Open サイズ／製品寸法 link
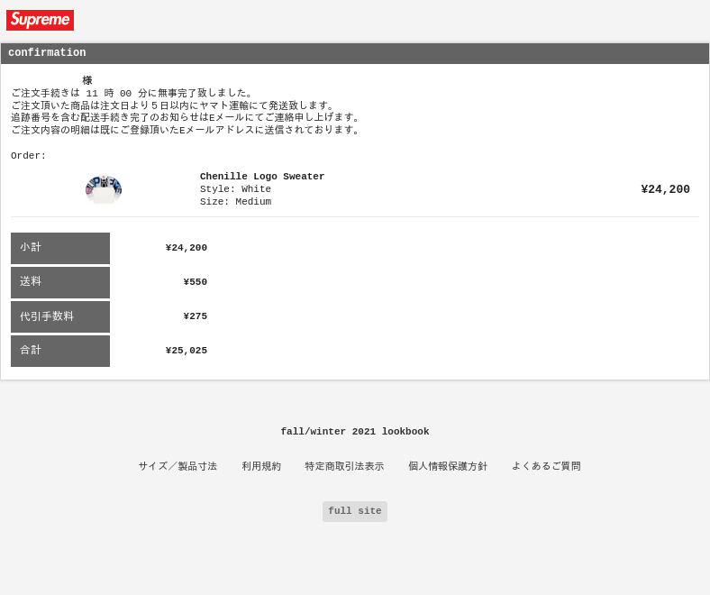 177,466
